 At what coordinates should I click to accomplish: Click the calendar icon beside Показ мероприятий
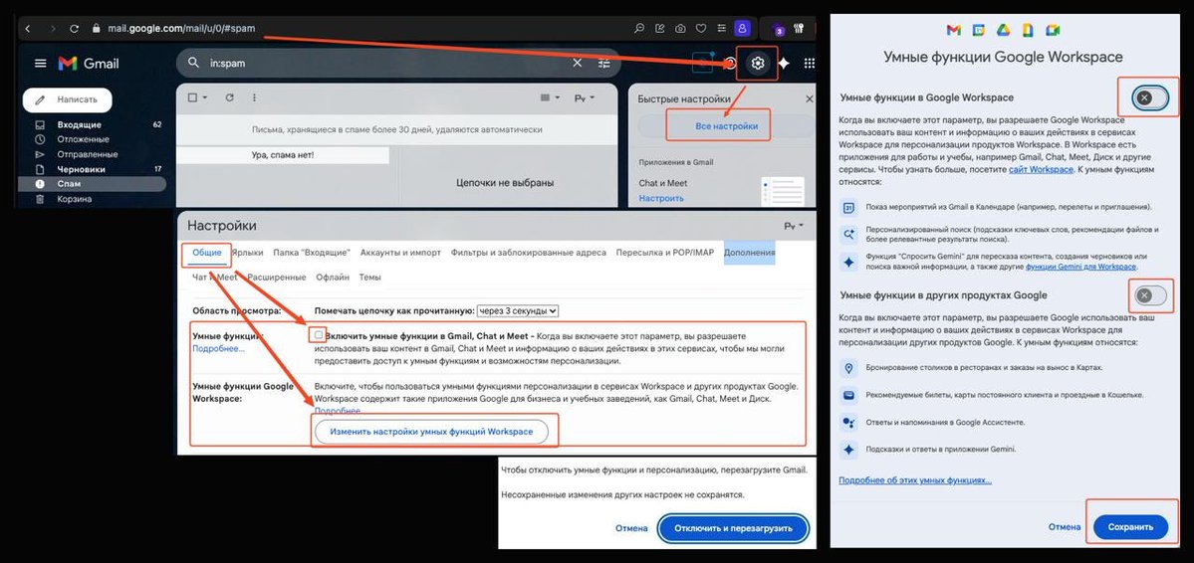pos(848,207)
